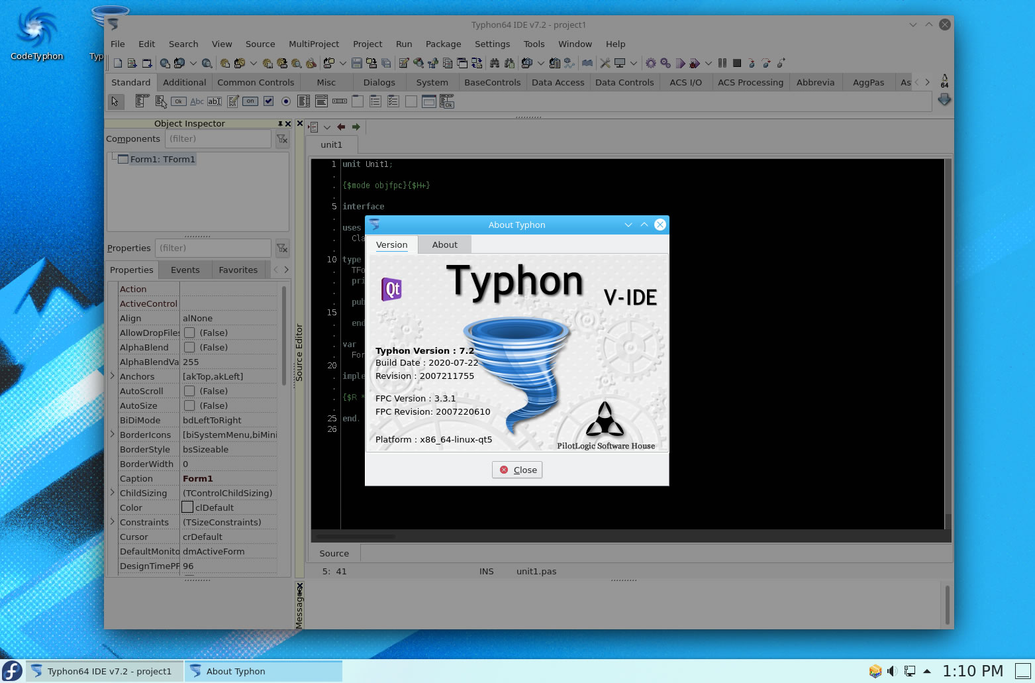The height and width of the screenshot is (683, 1035).
Task: Click the Save floppy-disk icon in main toolbar
Action: coord(357,63)
